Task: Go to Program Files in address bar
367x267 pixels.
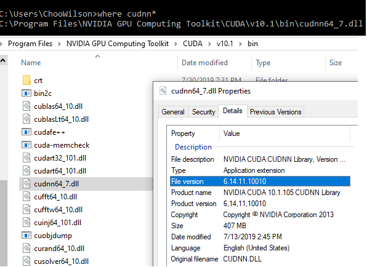Action: pyautogui.click(x=30, y=44)
